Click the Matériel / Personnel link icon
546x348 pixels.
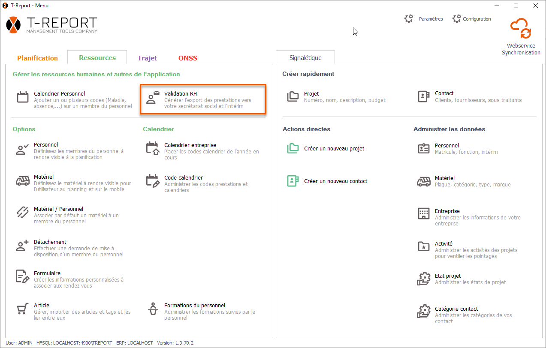tap(23, 213)
